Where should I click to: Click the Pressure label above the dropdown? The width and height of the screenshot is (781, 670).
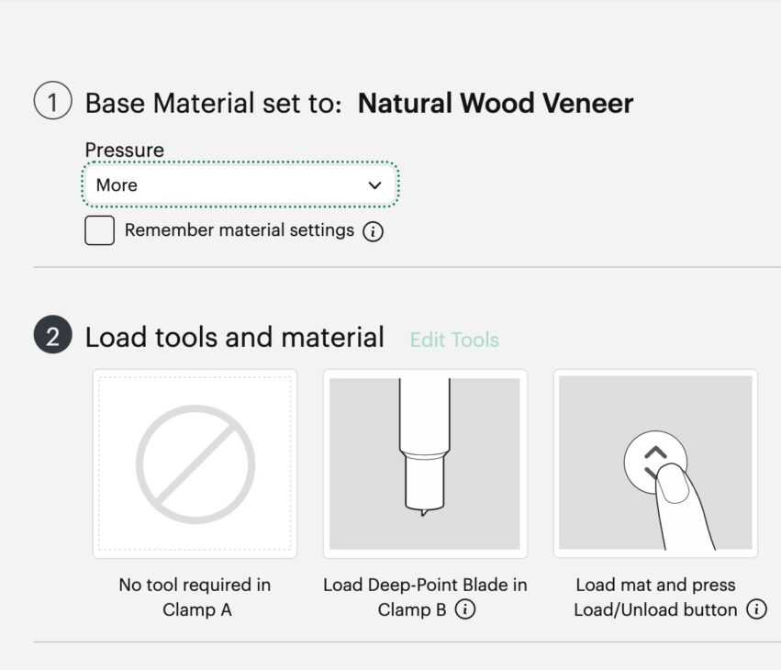pyautogui.click(x=124, y=150)
